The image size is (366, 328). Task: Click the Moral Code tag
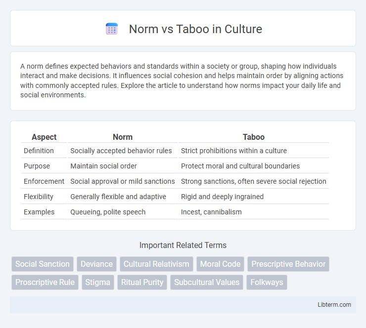coord(221,264)
